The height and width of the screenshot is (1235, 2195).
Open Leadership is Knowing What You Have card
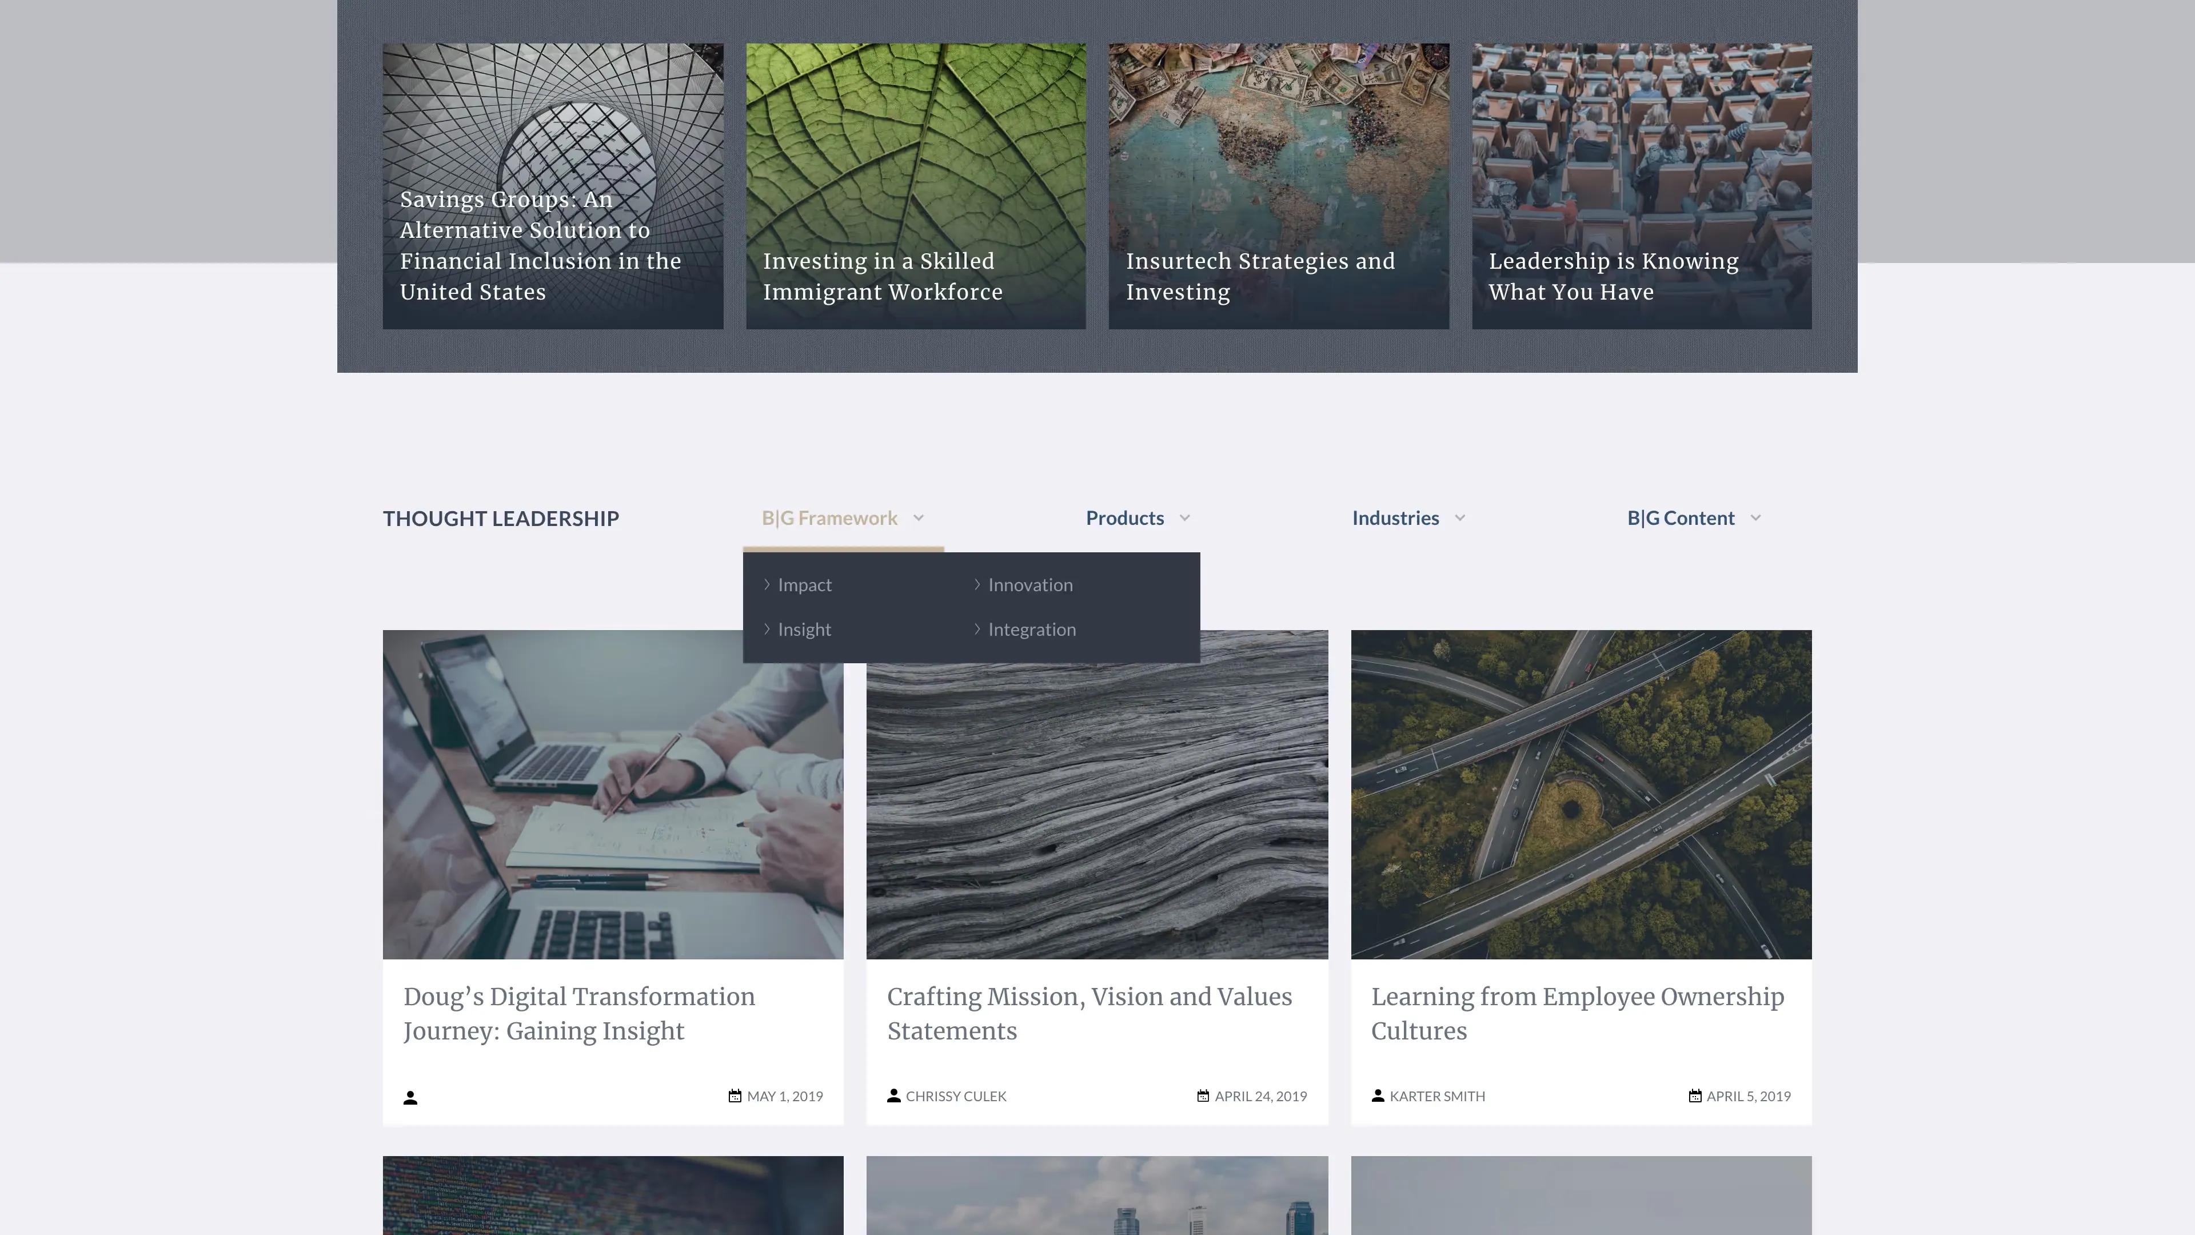(1642, 186)
